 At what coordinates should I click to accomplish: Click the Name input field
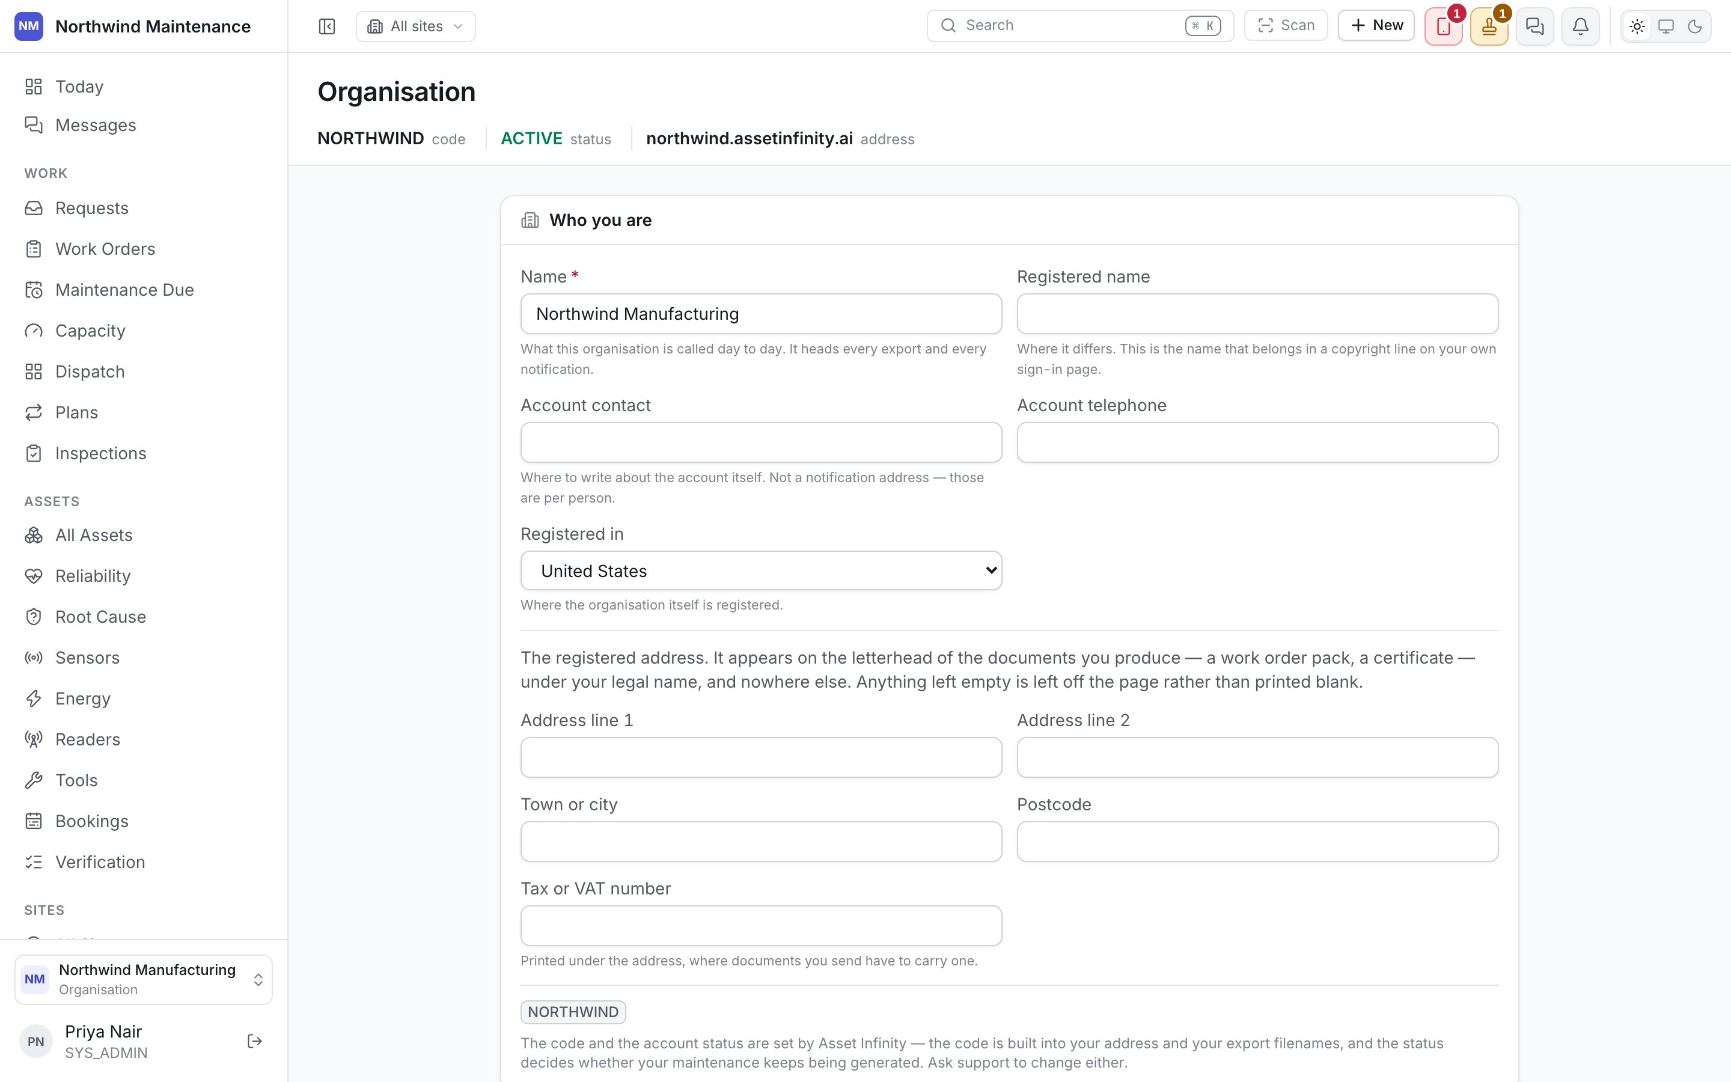(x=761, y=313)
